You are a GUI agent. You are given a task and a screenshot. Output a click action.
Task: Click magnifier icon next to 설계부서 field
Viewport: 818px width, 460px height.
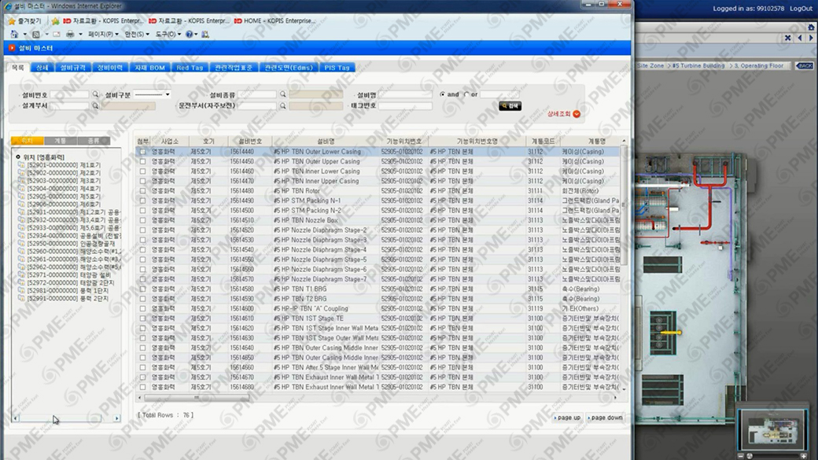(95, 105)
